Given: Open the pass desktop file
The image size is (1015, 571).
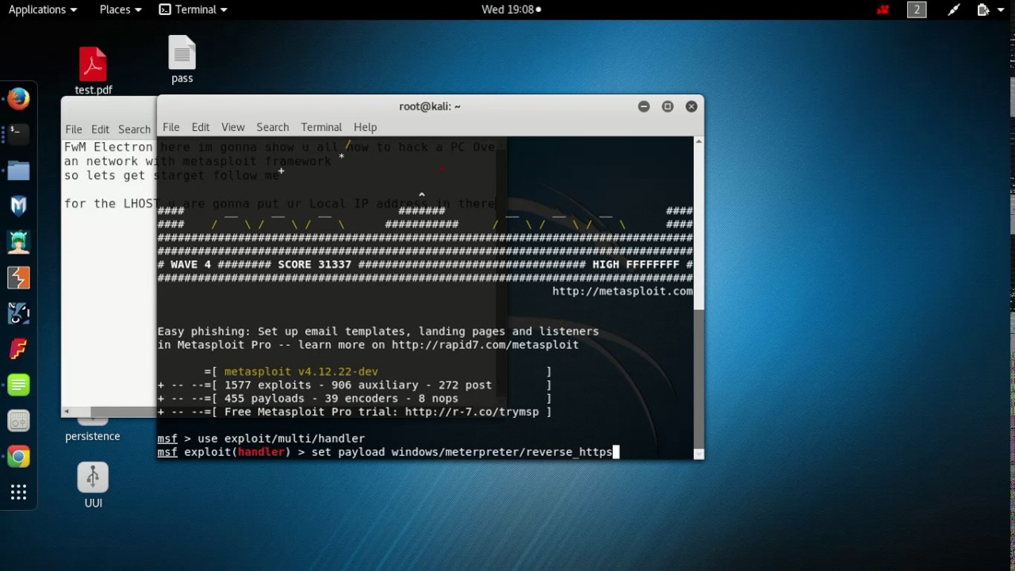Looking at the screenshot, I should pos(182,59).
